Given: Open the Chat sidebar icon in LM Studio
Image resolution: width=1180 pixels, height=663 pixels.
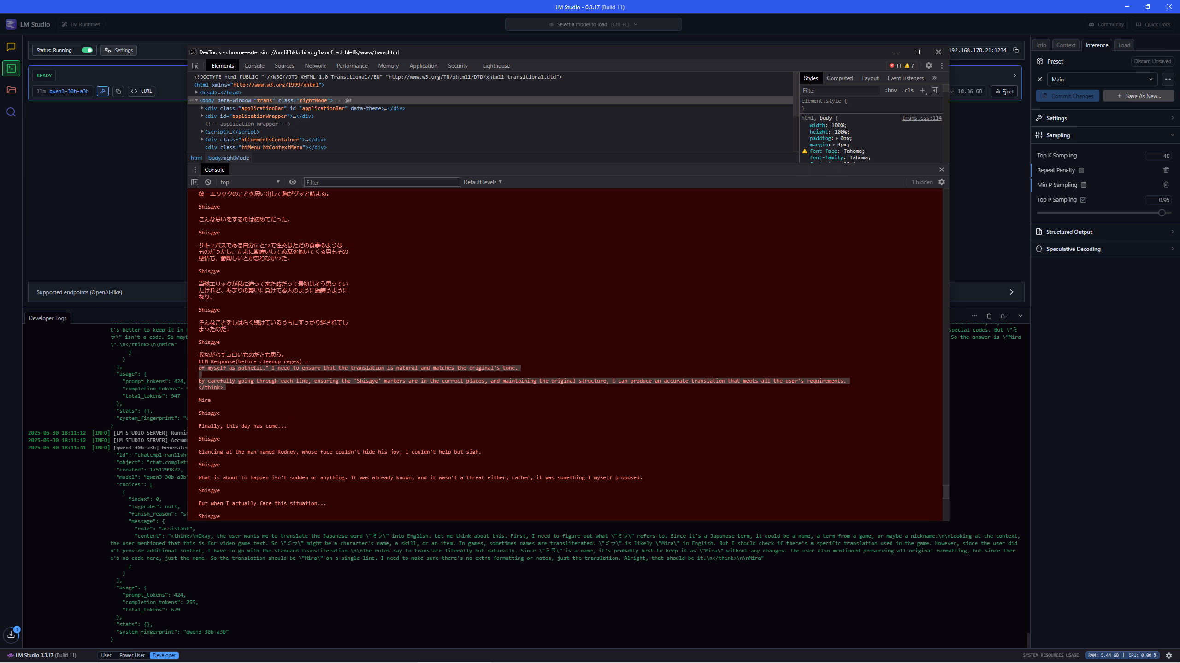Looking at the screenshot, I should [x=11, y=47].
